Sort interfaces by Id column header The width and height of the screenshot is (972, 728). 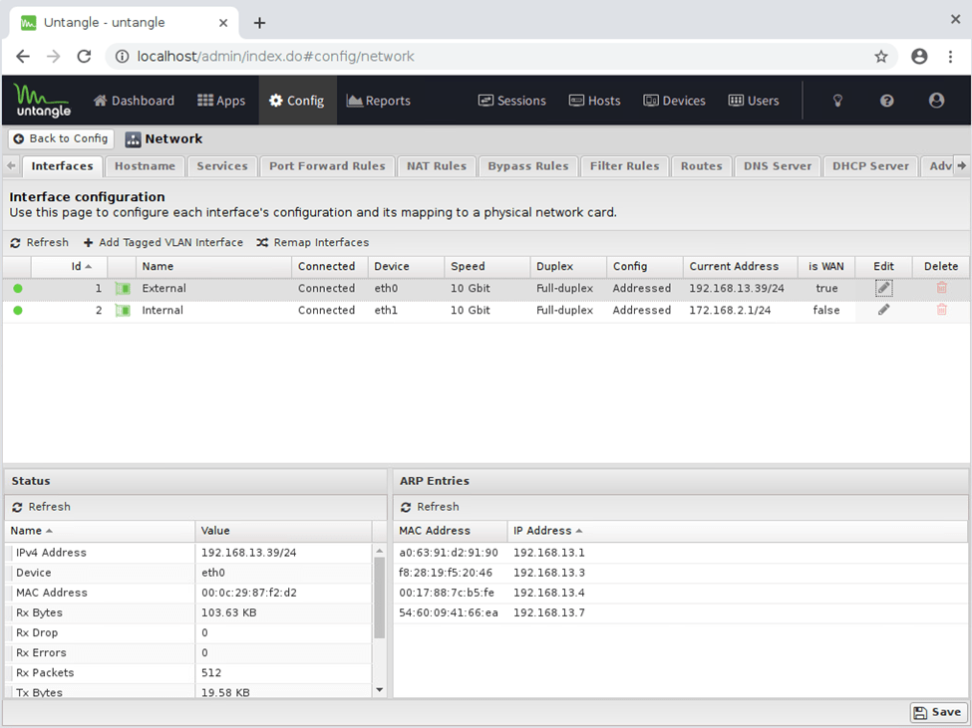pyautogui.click(x=76, y=266)
